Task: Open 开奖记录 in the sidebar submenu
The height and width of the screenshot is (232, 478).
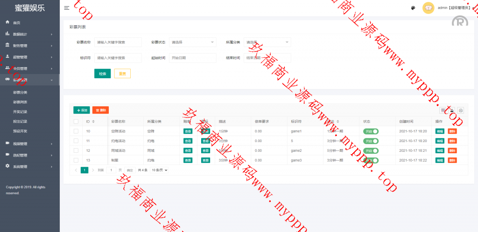Action: pos(20,112)
